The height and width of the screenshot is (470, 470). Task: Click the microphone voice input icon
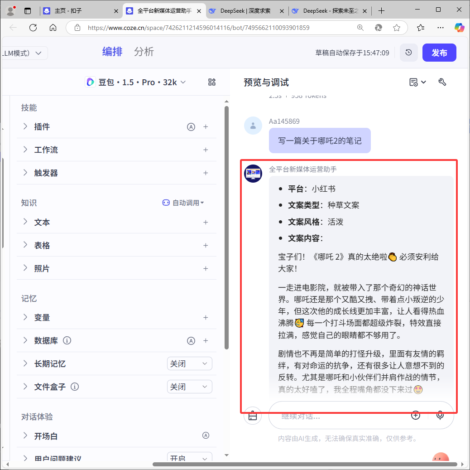coord(440,415)
